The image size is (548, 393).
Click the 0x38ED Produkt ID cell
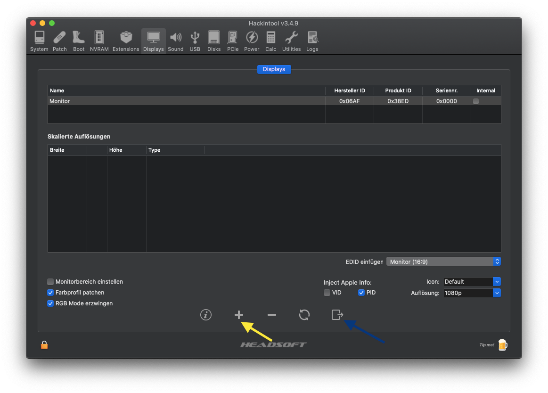398,101
